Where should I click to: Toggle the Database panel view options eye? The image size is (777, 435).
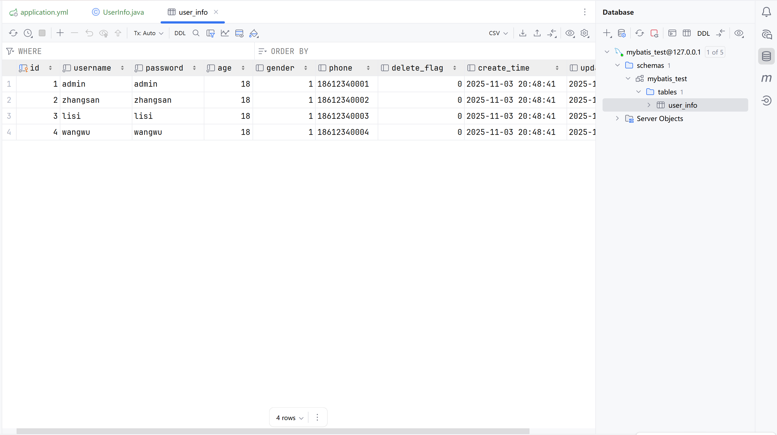pyautogui.click(x=739, y=33)
